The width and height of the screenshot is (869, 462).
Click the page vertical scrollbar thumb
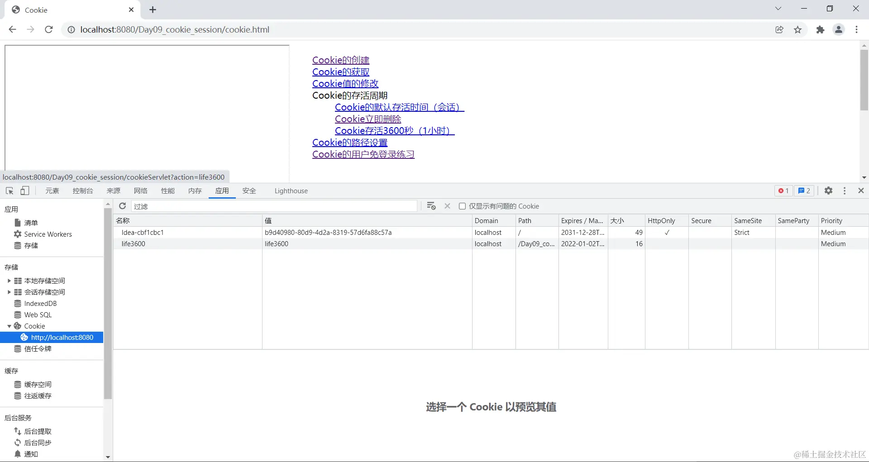pos(864,80)
